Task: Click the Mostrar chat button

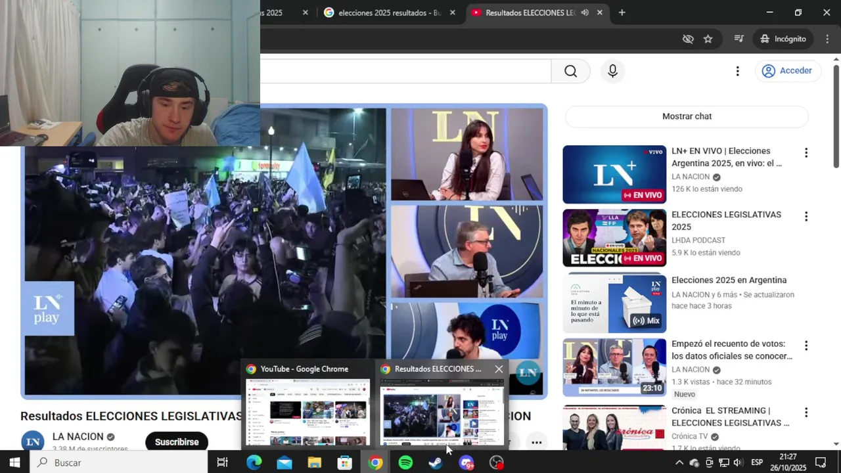Action: [687, 116]
